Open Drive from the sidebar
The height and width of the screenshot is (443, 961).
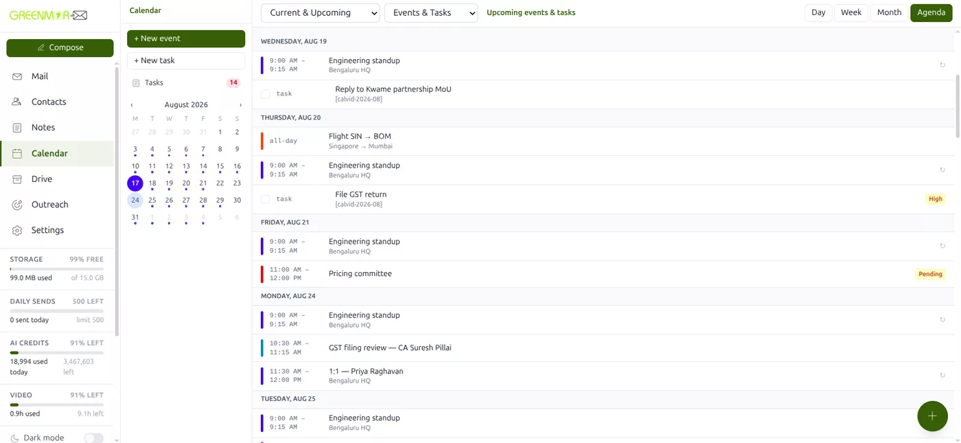pyautogui.click(x=58, y=179)
